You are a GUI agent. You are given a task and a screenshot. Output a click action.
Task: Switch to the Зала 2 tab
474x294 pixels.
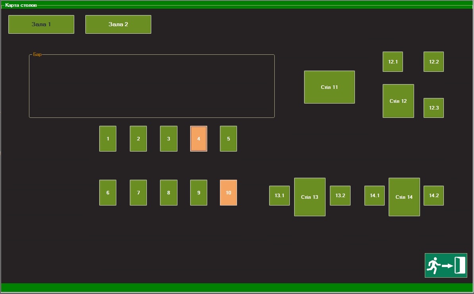[118, 24]
